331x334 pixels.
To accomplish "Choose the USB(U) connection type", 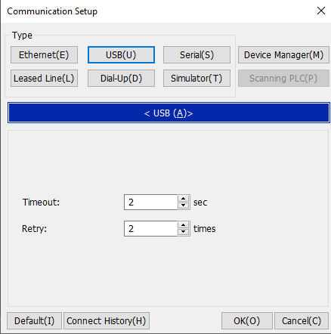I will pyautogui.click(x=121, y=54).
